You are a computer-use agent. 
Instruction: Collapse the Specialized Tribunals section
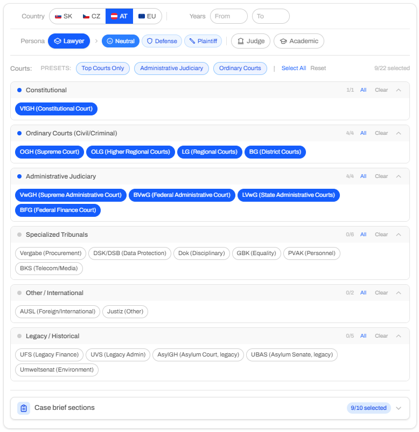coord(399,235)
